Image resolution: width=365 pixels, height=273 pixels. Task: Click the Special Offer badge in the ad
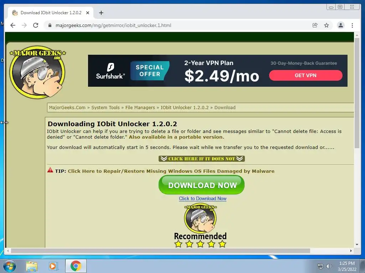(x=150, y=71)
